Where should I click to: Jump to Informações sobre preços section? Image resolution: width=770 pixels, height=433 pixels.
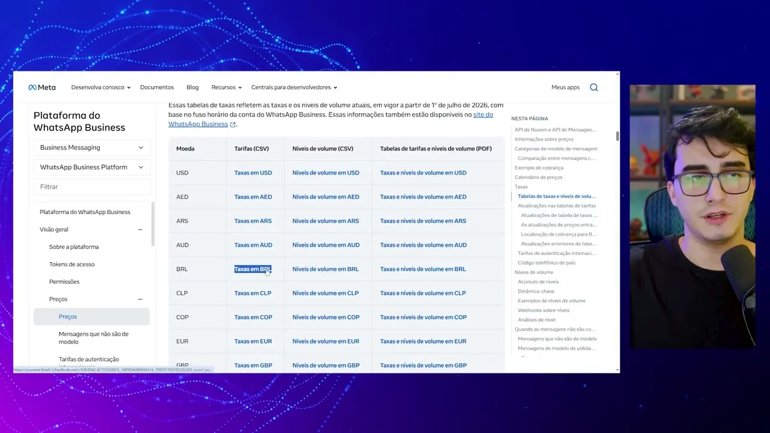(544, 139)
